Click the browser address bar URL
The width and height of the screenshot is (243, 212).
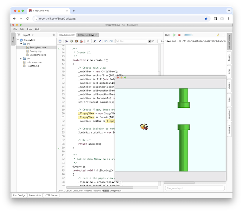(x=58, y=19)
